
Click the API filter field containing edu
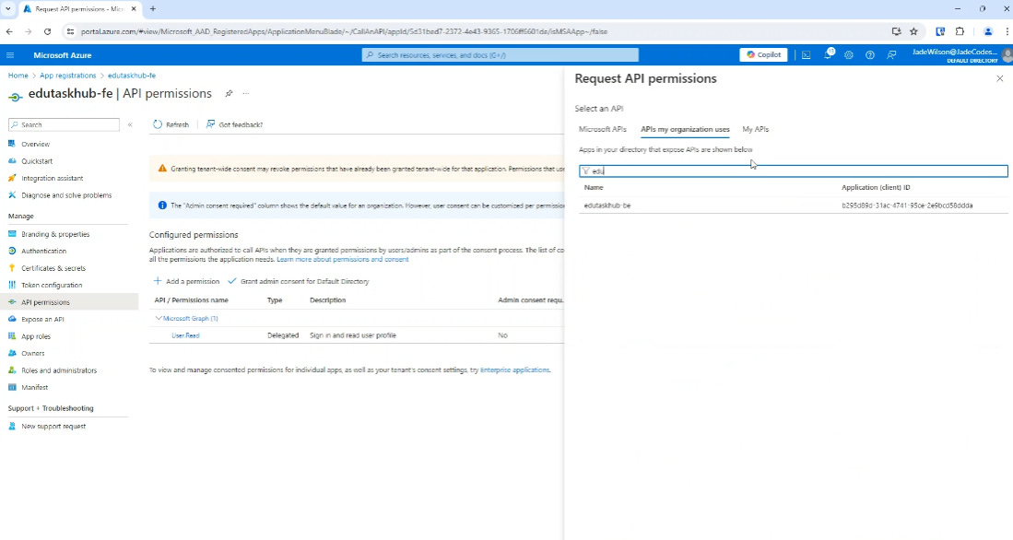pyautogui.click(x=794, y=171)
